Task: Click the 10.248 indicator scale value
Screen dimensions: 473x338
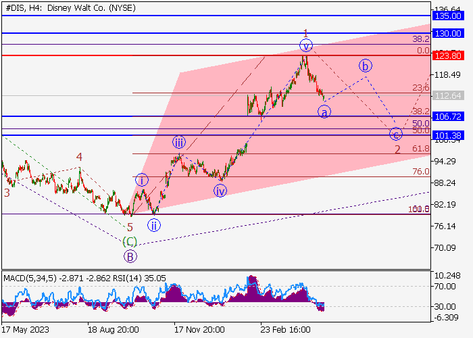Action: tap(447, 276)
